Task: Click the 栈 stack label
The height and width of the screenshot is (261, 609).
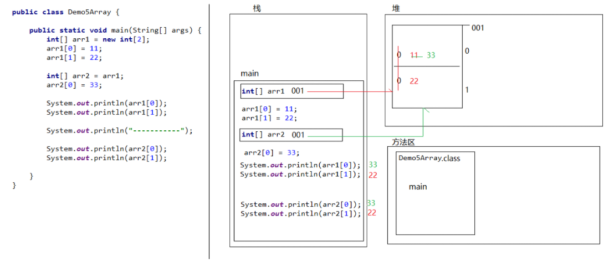Action: 256,8
